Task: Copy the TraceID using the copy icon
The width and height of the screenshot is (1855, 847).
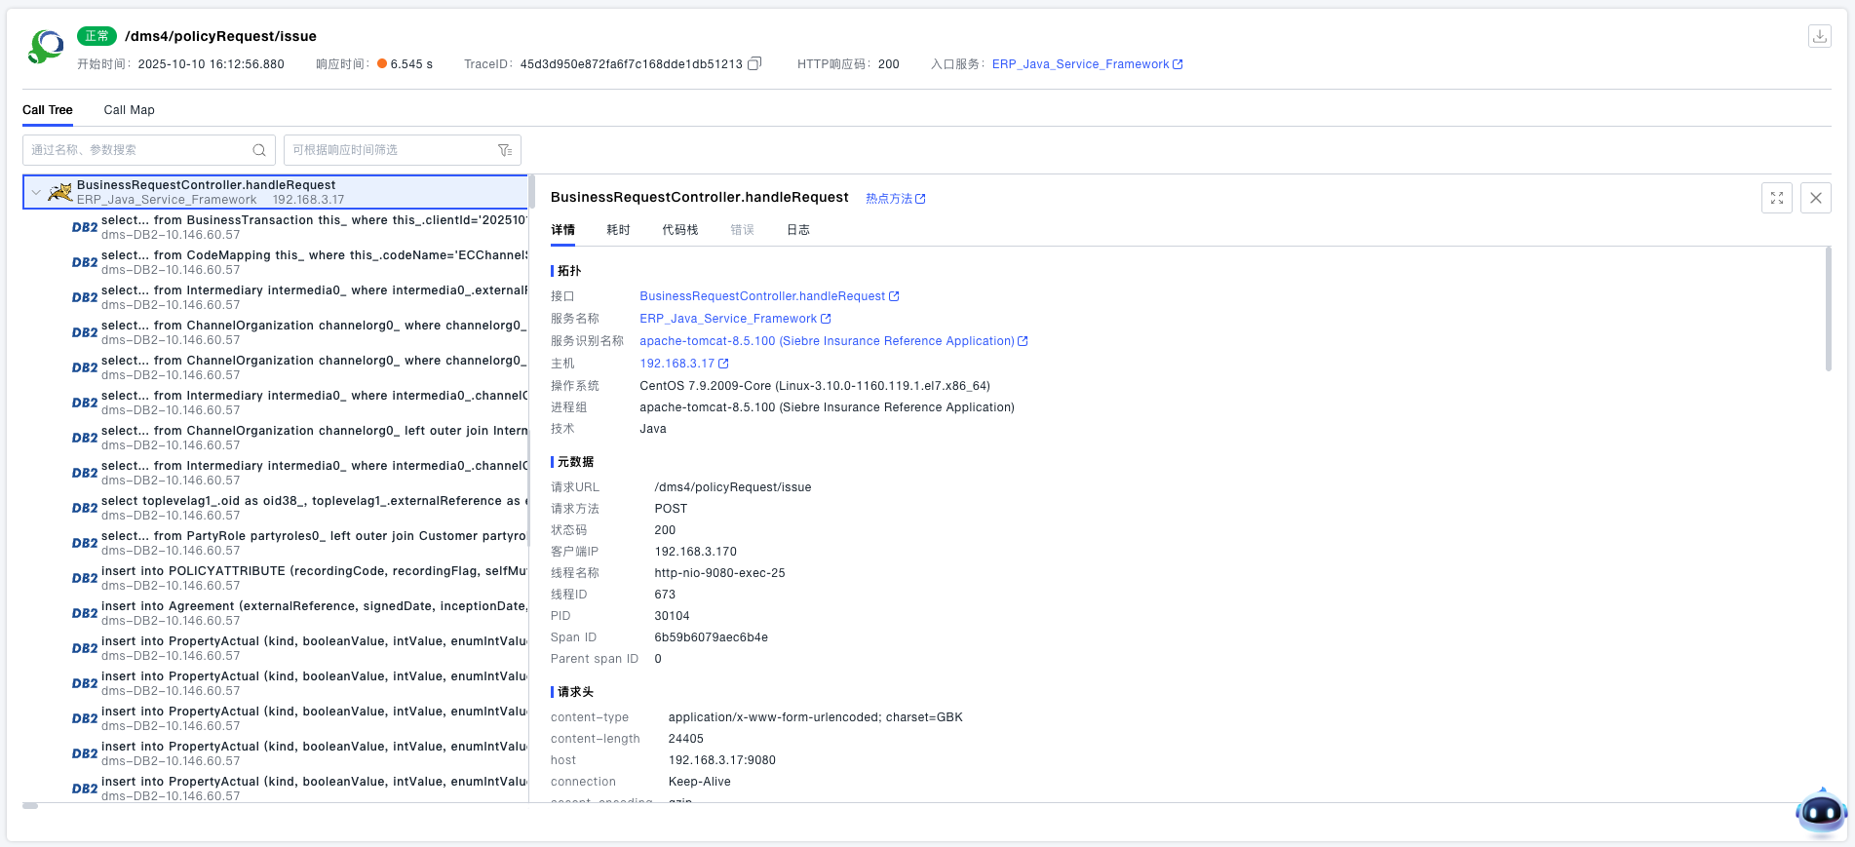Action: [x=754, y=64]
